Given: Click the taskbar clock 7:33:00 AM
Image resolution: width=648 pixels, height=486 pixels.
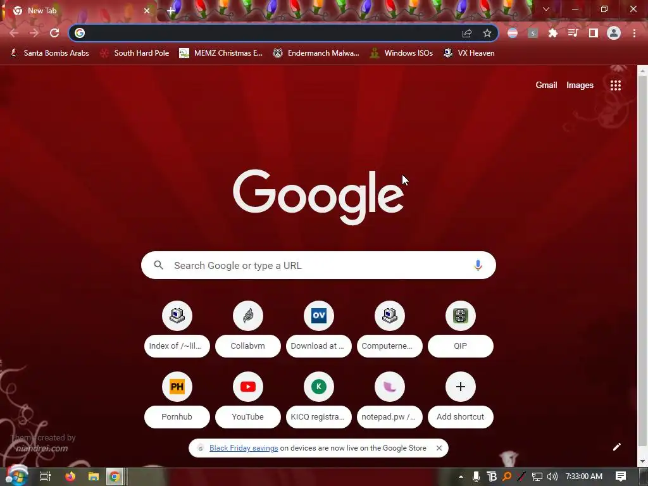Looking at the screenshot, I should [x=584, y=477].
